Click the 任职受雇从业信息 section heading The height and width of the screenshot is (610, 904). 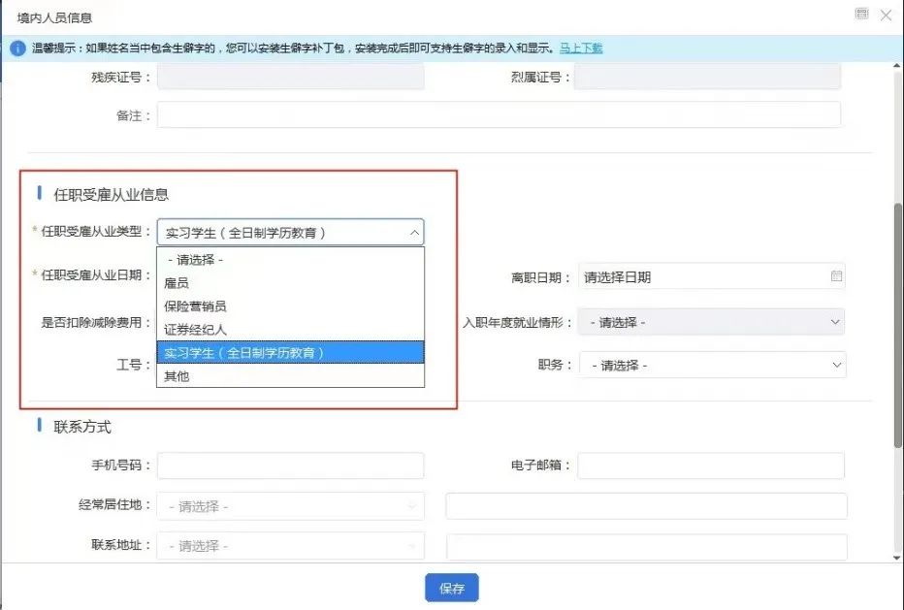tap(111, 195)
